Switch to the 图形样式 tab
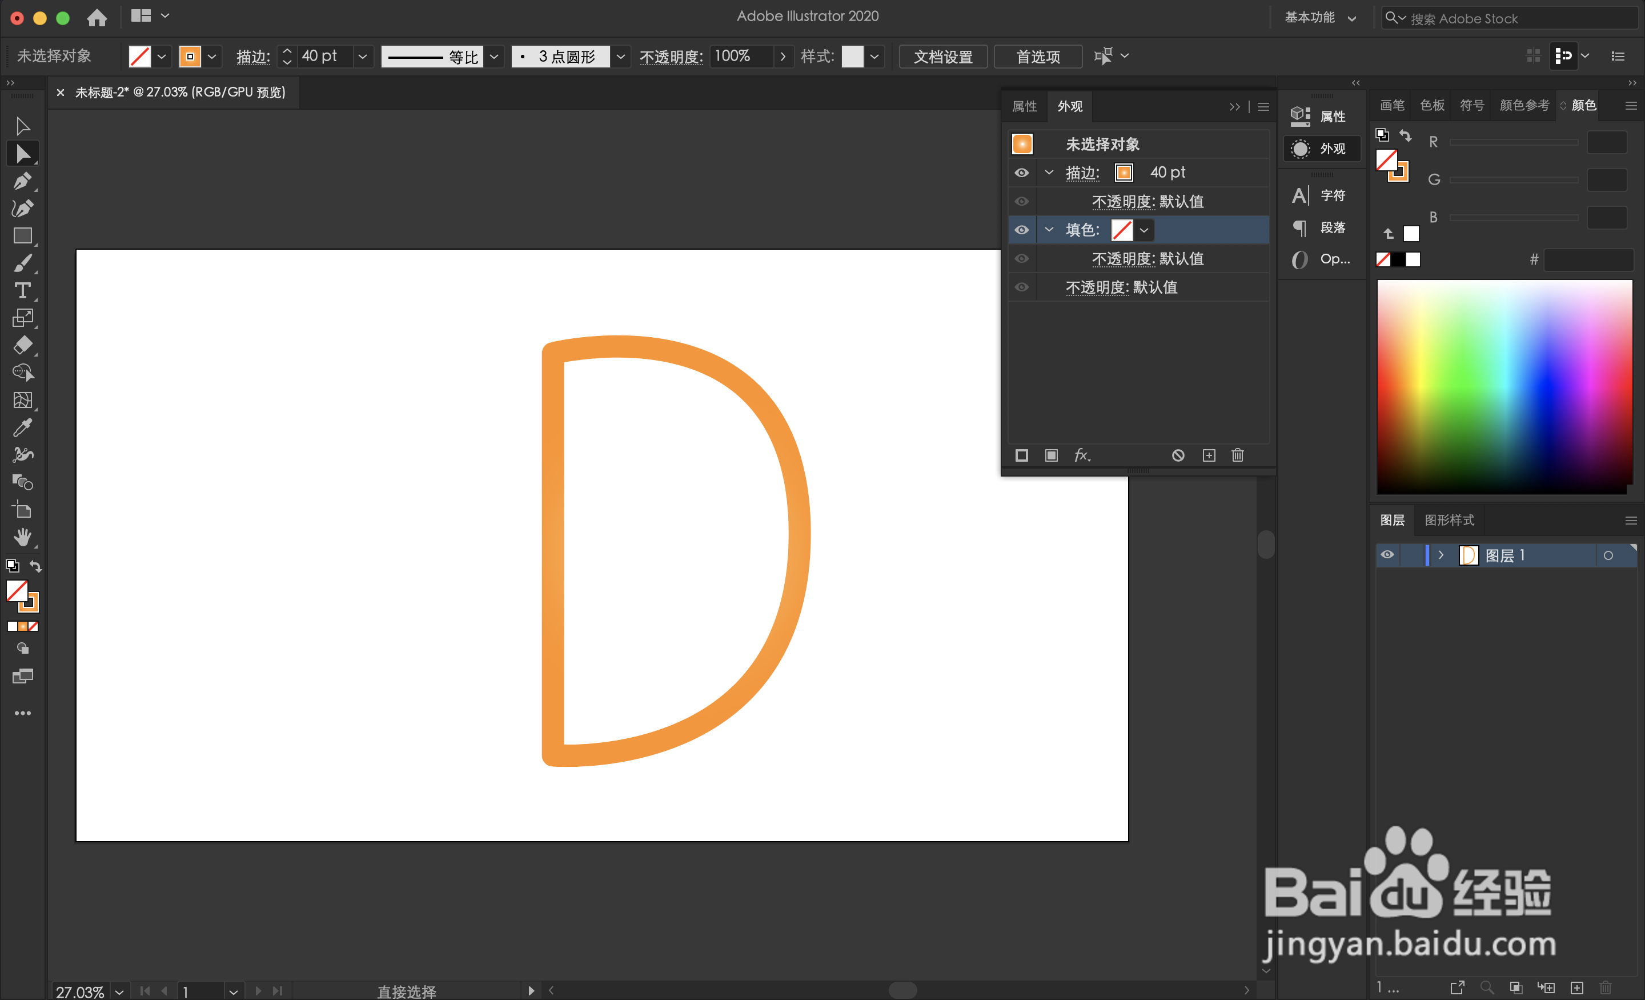 pos(1450,519)
